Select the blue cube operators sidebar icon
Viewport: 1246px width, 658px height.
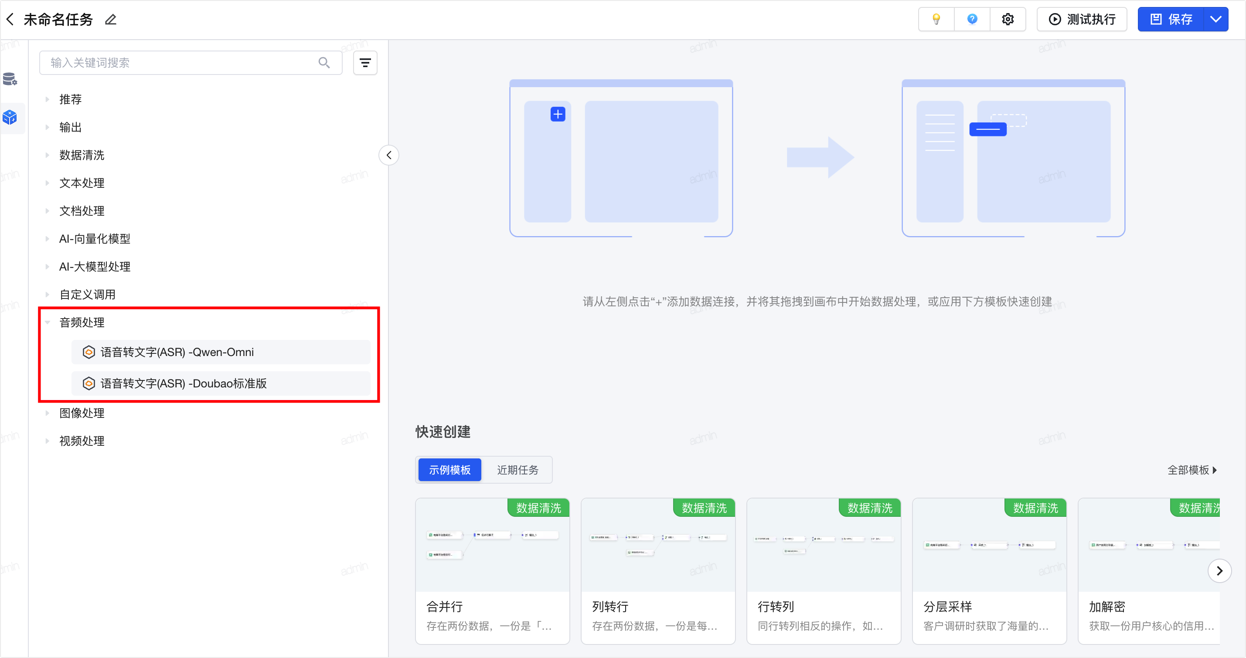10,117
